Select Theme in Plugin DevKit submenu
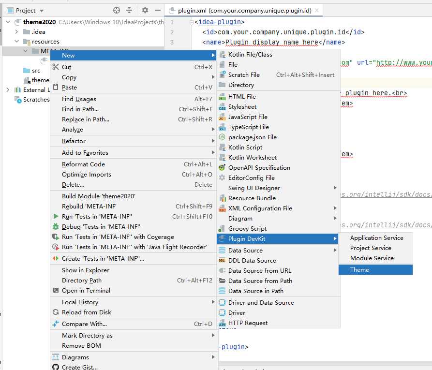 375,270
